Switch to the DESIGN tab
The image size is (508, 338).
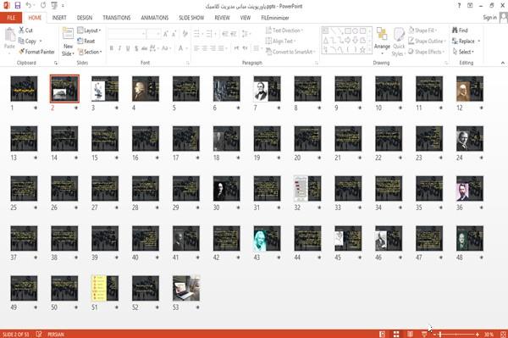point(85,18)
